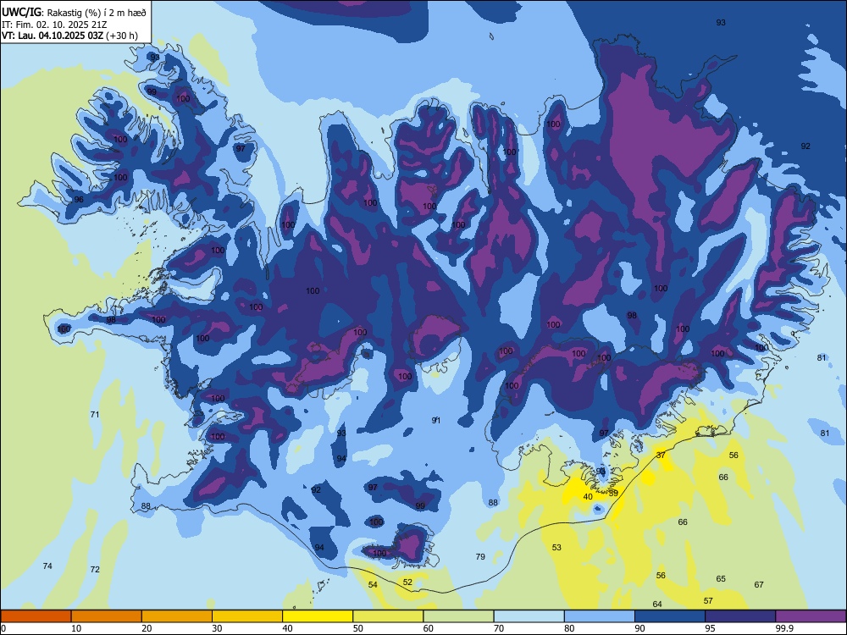Image resolution: width=847 pixels, height=635 pixels.
Task: Click the 'IT: Fim. 02. 10. 2025 21Z' line
Action: [x=54, y=25]
